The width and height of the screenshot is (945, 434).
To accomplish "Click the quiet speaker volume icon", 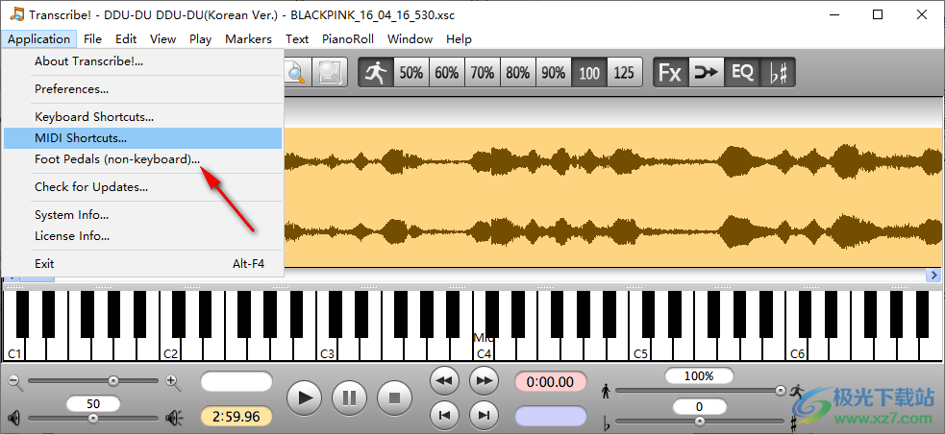I will pos(14,417).
